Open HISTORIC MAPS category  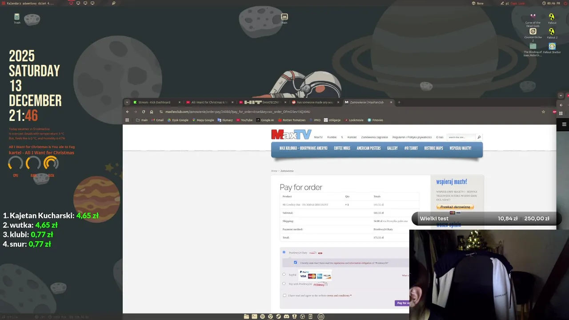pos(433,148)
